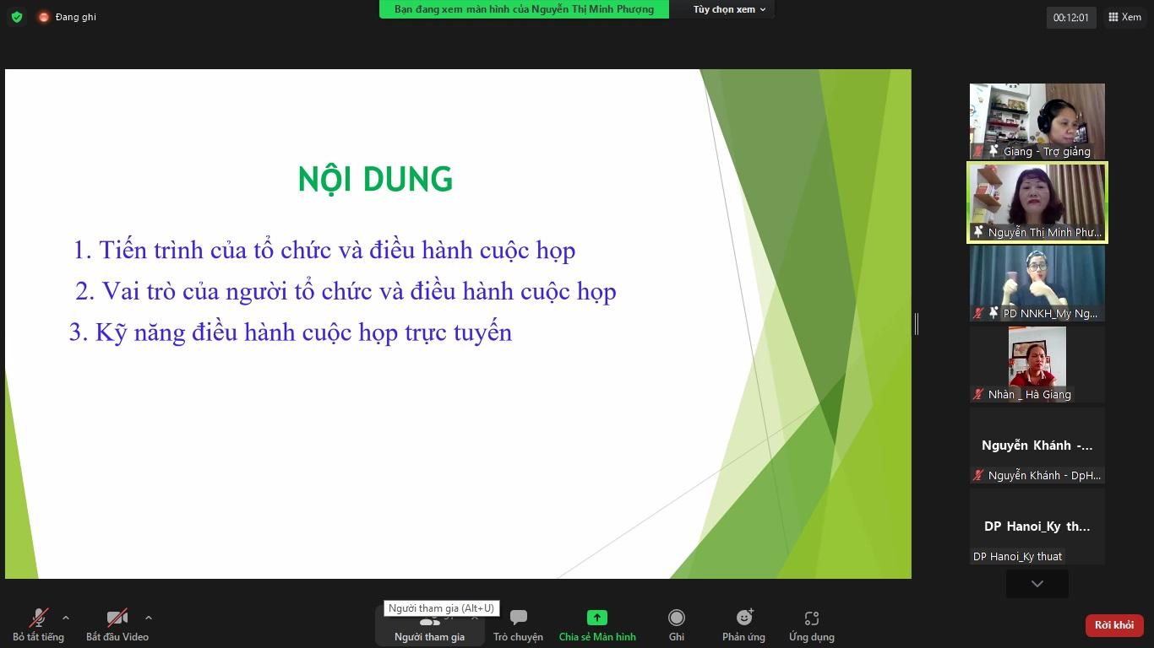The height and width of the screenshot is (648, 1154).
Task: Click green banner about Nguyễn Thị Minh Phượng's screen
Action: [x=524, y=9]
